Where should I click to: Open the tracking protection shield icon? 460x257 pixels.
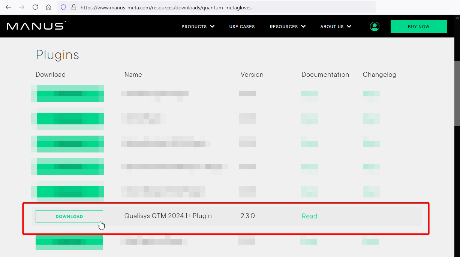tap(63, 7)
